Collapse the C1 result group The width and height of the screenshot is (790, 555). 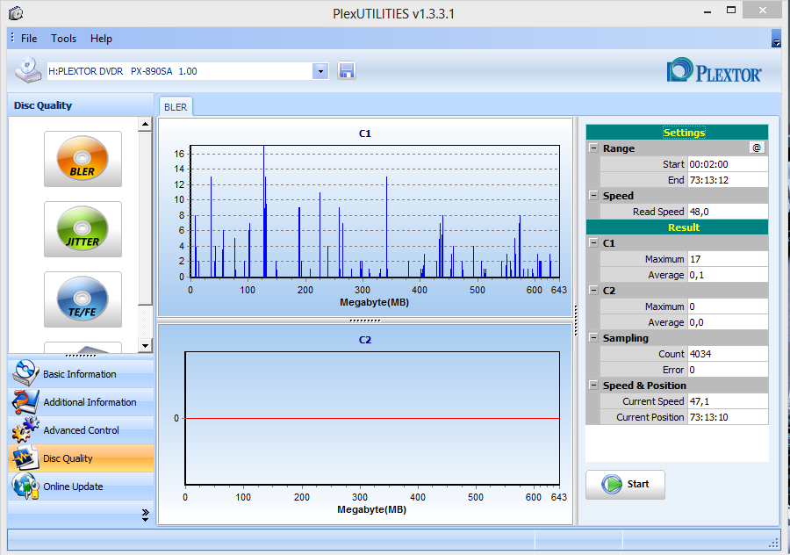click(x=593, y=243)
